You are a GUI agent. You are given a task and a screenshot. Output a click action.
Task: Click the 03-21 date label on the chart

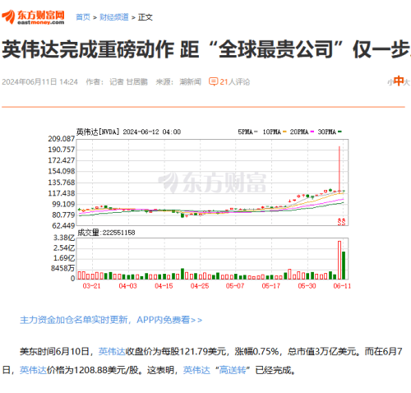(91, 286)
